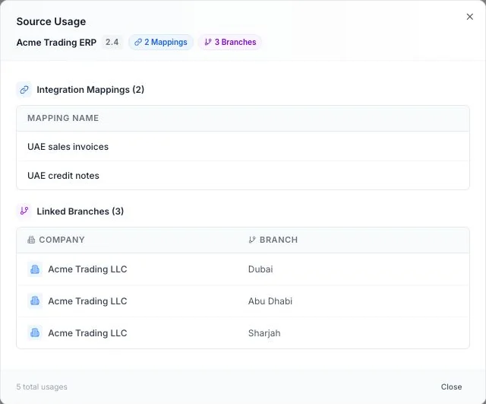Click the Close button in the footer
This screenshot has height=404, width=486.
451,387
